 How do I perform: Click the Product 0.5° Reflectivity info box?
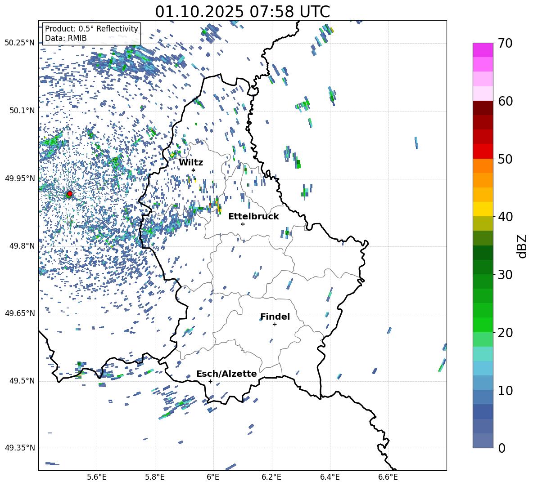pos(91,34)
